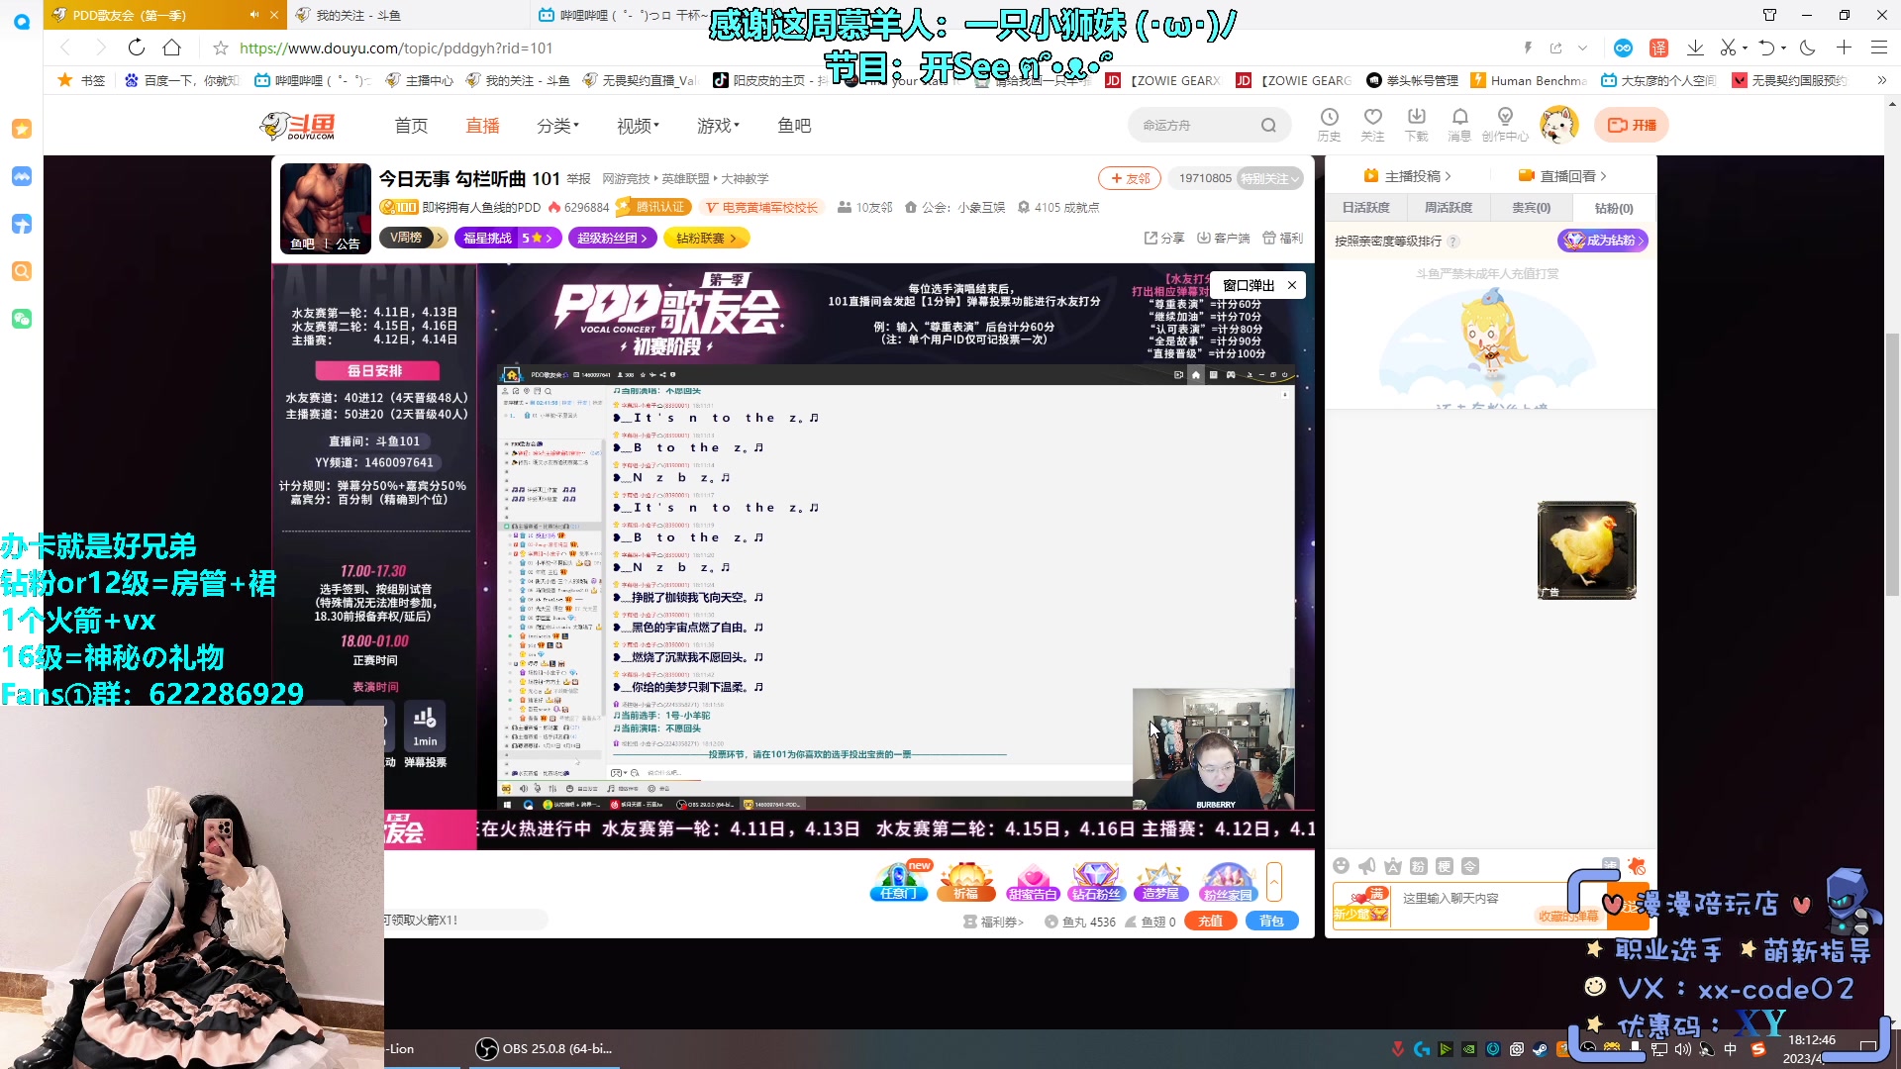This screenshot has height=1069, width=1901.
Task: Expand the gift list side arrow
Action: pyautogui.click(x=1274, y=881)
